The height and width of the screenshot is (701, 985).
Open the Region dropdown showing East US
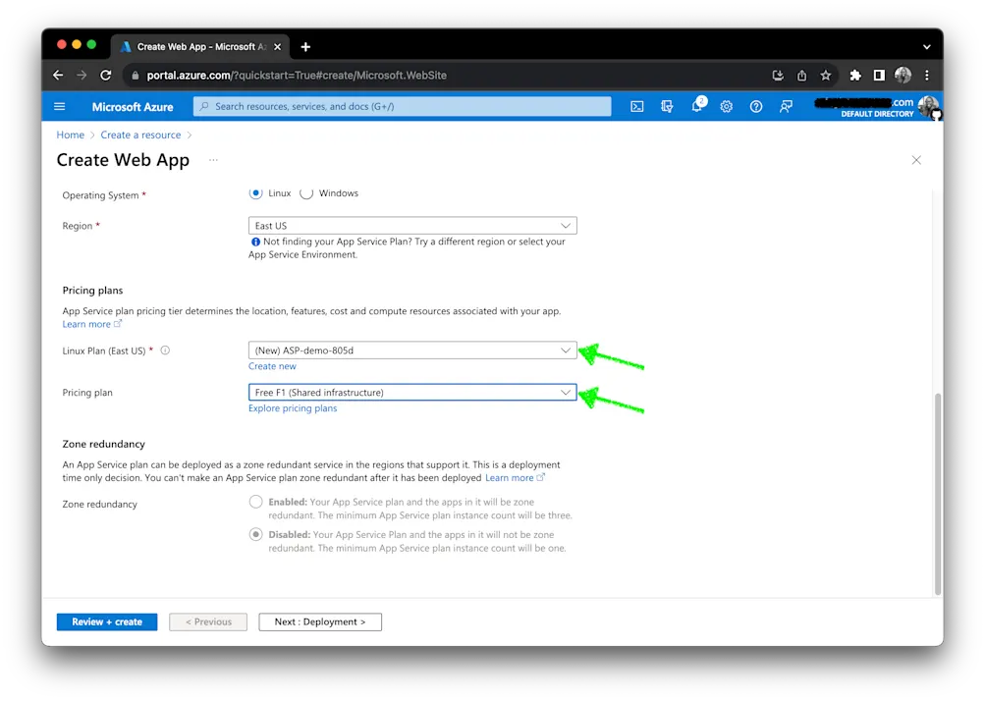click(x=411, y=225)
